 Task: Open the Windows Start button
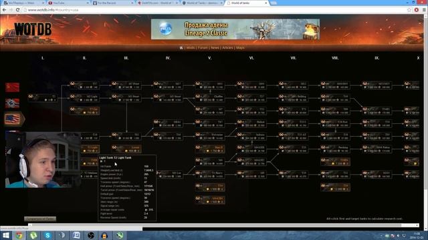point(5,235)
